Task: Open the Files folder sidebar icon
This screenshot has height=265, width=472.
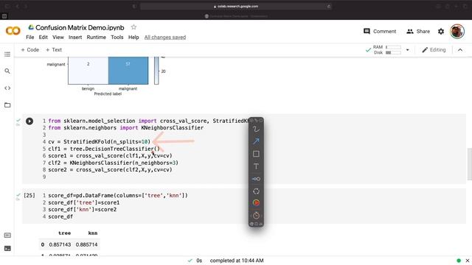Action: pyautogui.click(x=7, y=105)
